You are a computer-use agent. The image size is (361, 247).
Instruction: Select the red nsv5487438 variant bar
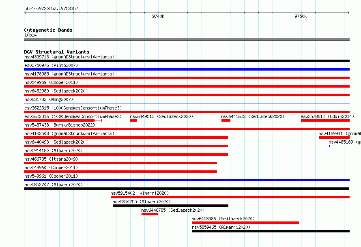tap(187, 129)
